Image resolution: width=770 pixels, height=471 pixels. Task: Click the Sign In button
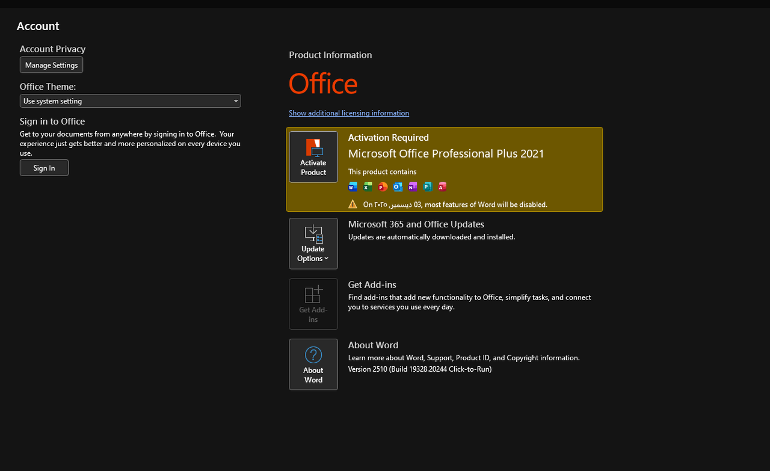pyautogui.click(x=45, y=168)
